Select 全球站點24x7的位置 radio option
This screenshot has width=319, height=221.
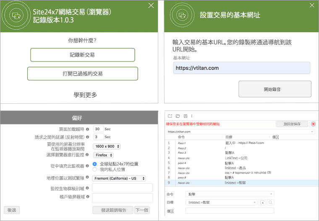[x=94, y=164]
